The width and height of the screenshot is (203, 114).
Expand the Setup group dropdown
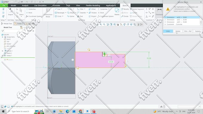tap(3, 20)
